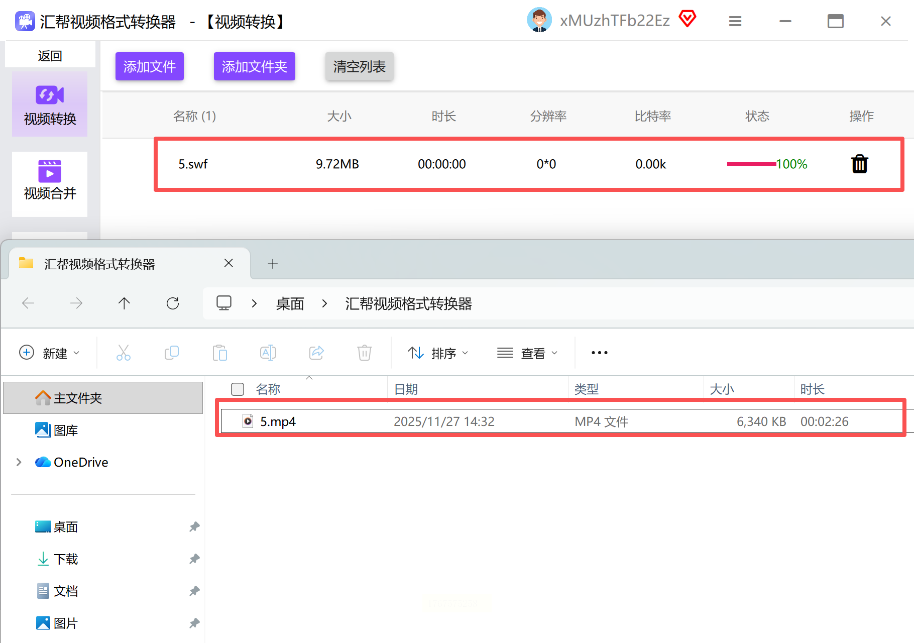Screen dimensions: 914x643
Task: Open the 排序 sort dropdown
Action: coord(438,353)
